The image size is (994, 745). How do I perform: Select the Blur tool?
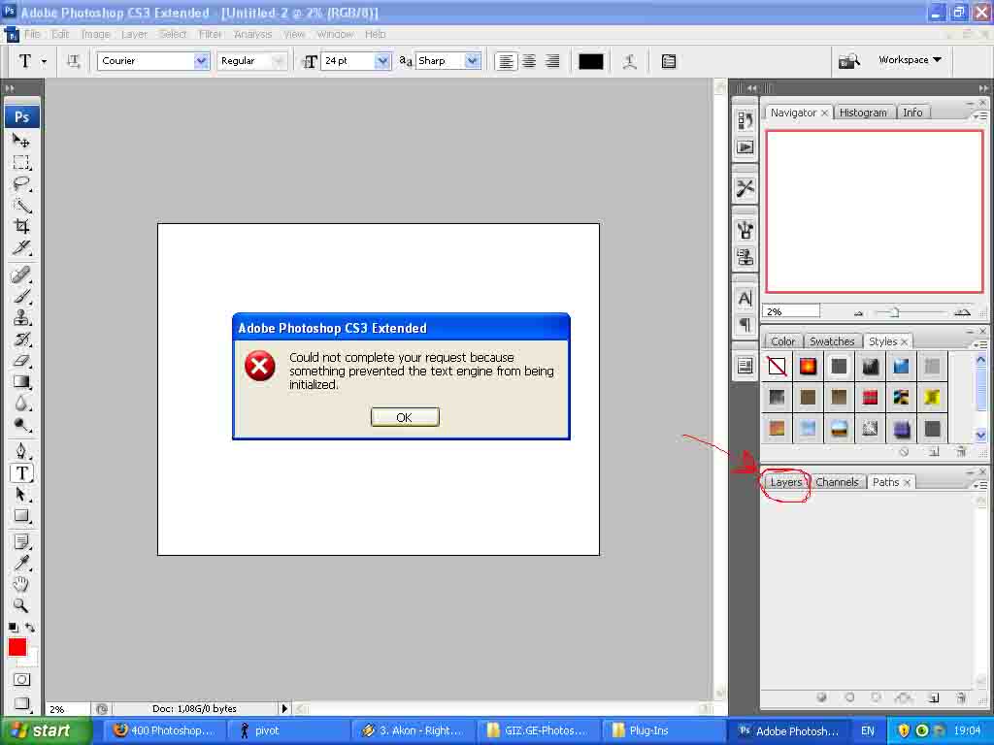[21, 403]
